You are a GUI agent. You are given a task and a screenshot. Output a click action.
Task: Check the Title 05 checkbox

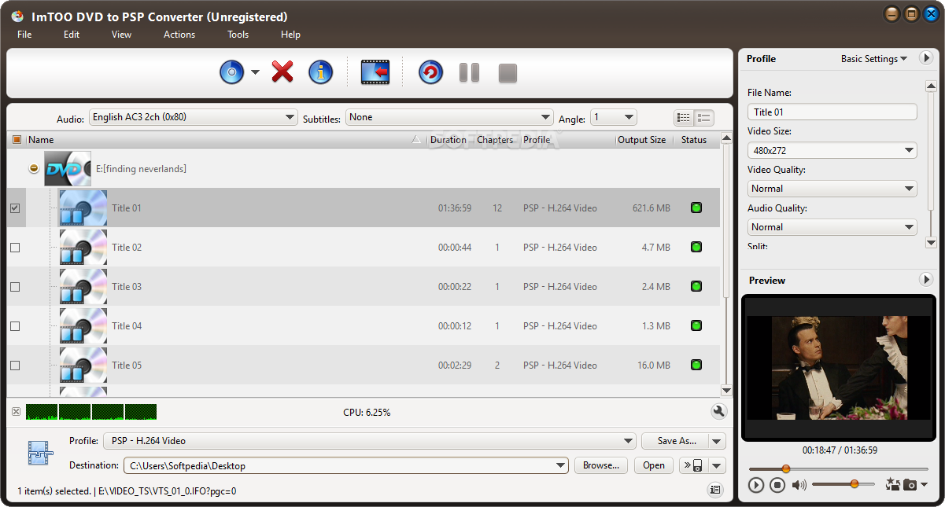coord(15,366)
